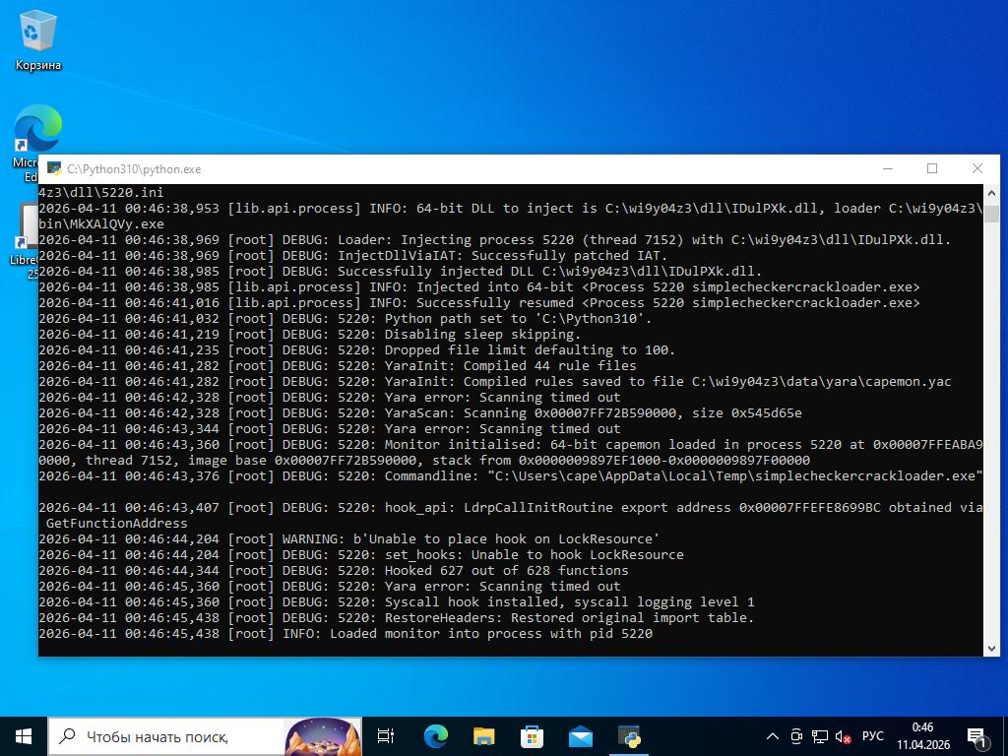Open Task View from the taskbar

coord(386,736)
